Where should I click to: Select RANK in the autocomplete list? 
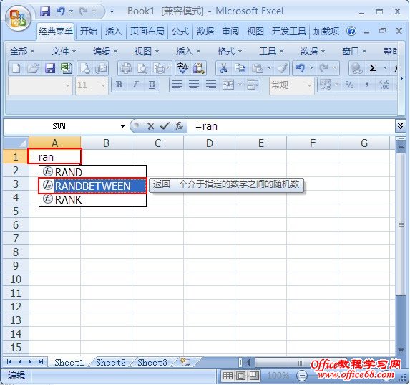[x=92, y=200]
